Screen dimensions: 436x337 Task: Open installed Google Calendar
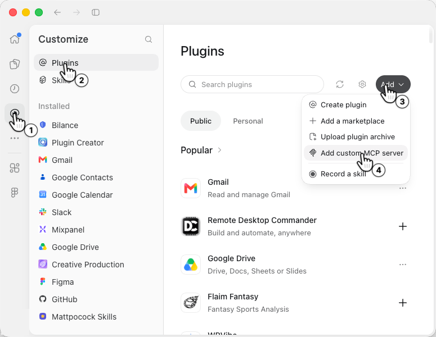[96, 195]
